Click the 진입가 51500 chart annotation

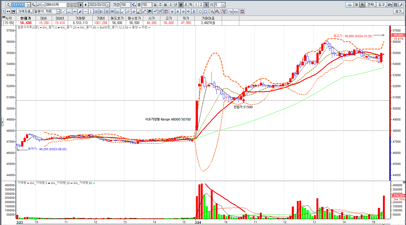click(x=243, y=107)
